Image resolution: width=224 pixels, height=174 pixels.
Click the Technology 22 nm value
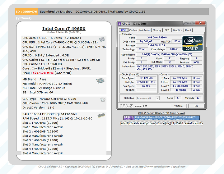point(142,49)
